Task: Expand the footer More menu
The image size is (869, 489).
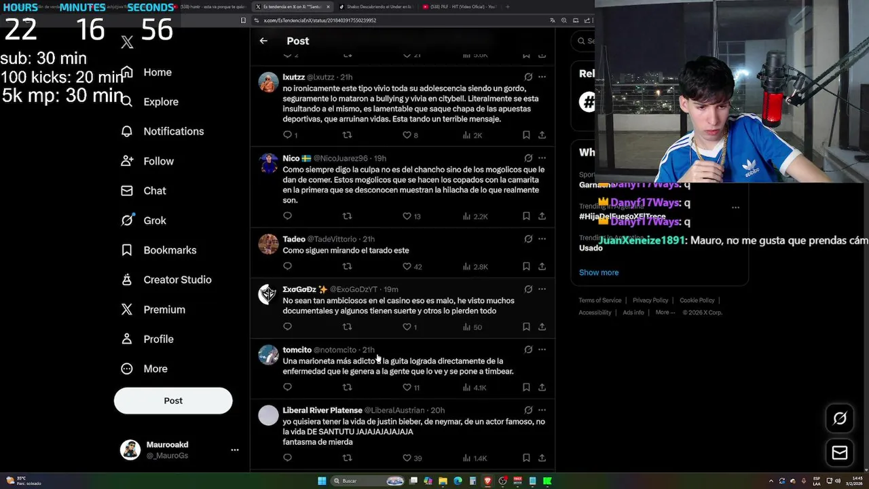Action: click(x=665, y=312)
